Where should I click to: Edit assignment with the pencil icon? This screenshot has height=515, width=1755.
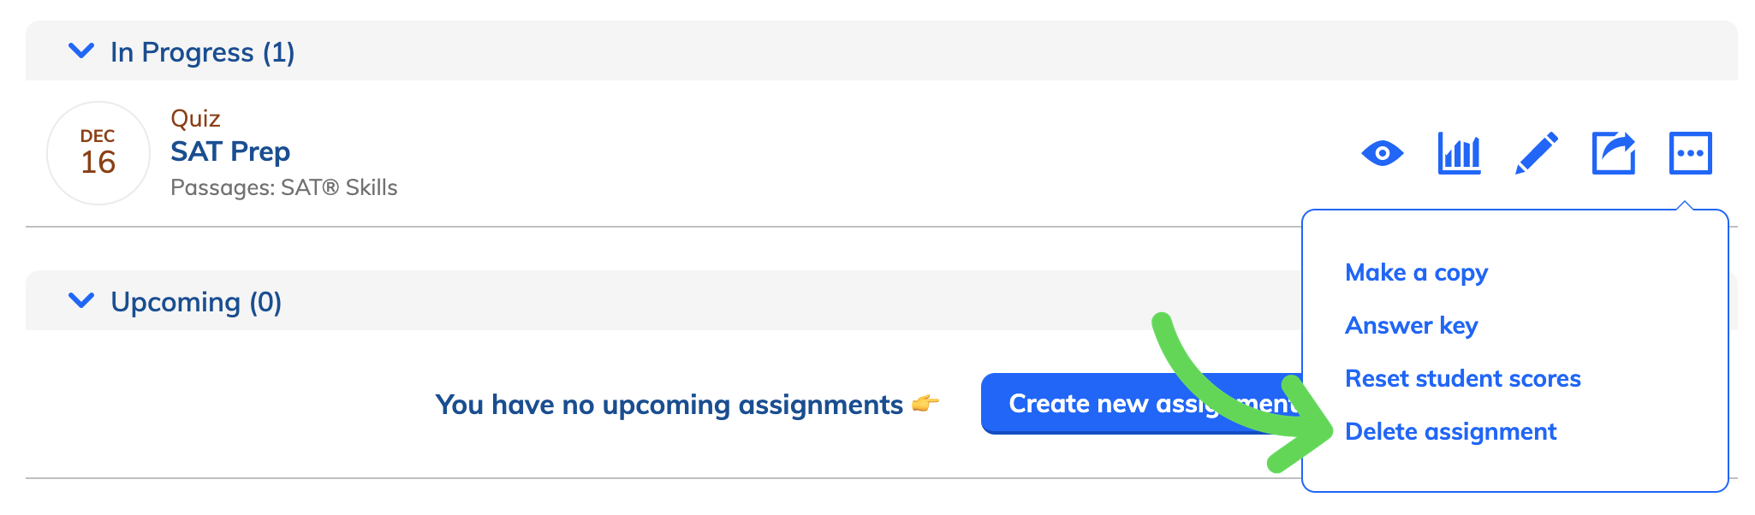point(1537,154)
